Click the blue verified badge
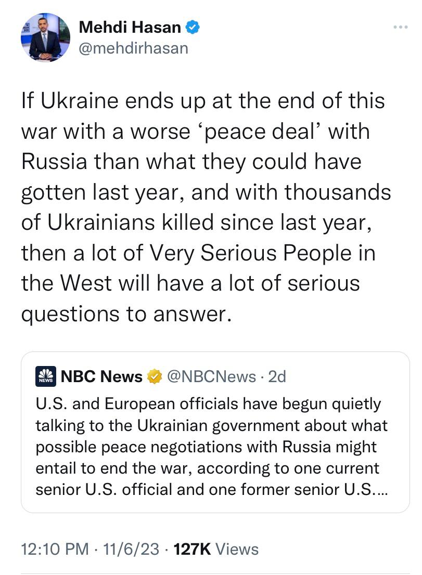422x575 pixels. point(193,28)
